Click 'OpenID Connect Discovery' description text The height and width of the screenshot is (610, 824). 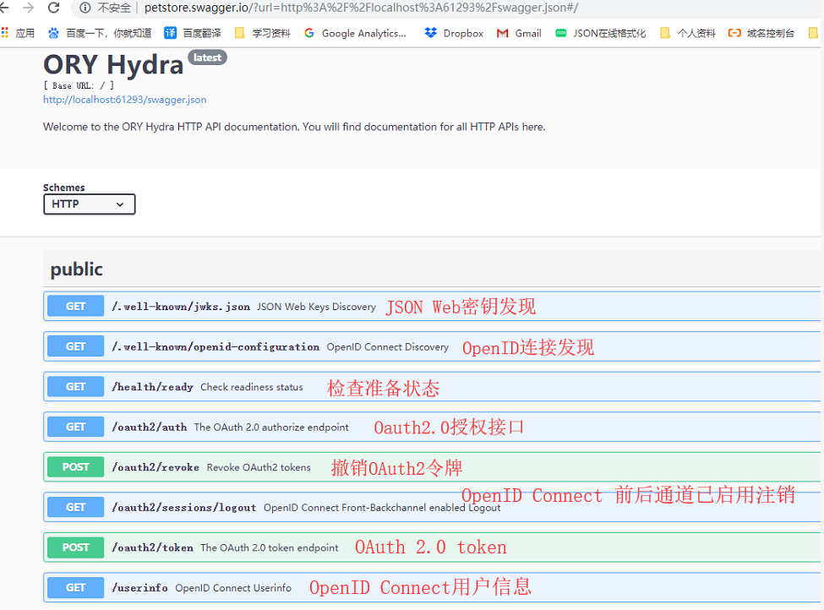[x=388, y=347]
